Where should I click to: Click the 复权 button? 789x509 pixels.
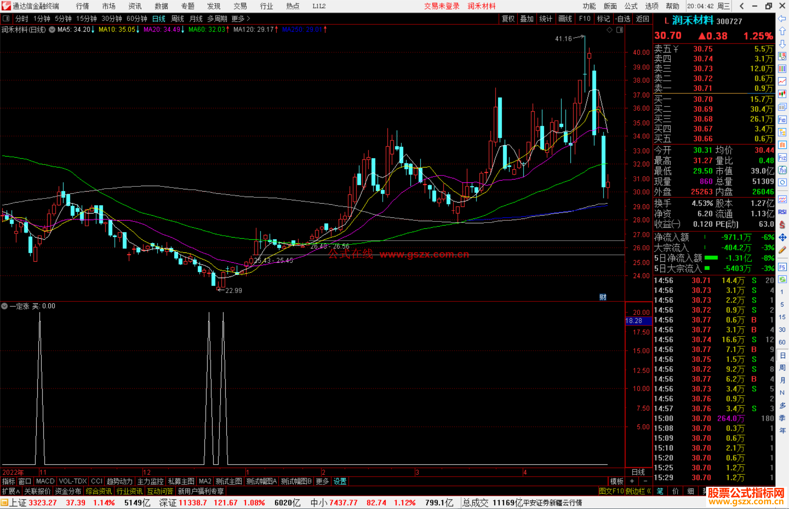click(508, 19)
